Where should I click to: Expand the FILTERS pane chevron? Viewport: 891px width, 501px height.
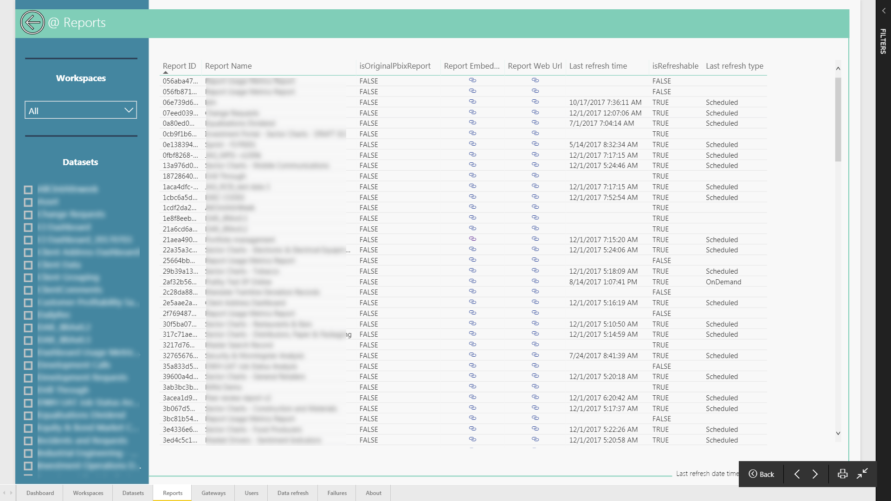click(x=884, y=11)
